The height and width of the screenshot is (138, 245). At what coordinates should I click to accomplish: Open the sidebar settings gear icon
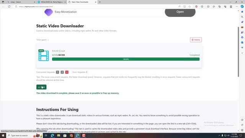(x=242, y=130)
